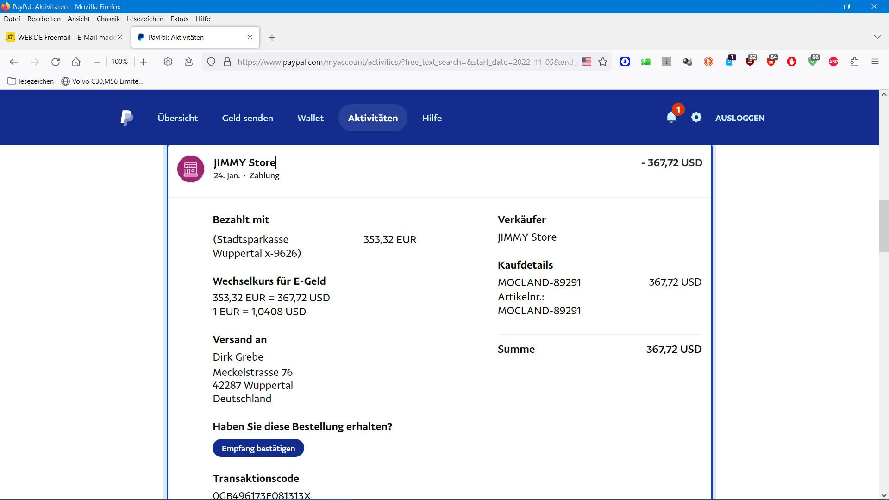Click the scrollbar up arrow
The width and height of the screenshot is (889, 500).
[884, 94]
